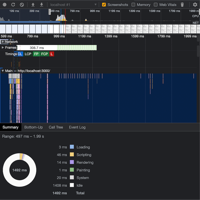Click the red L load timing marker
Image resolution: width=200 pixels, height=200 pixels.
[x=52, y=54]
